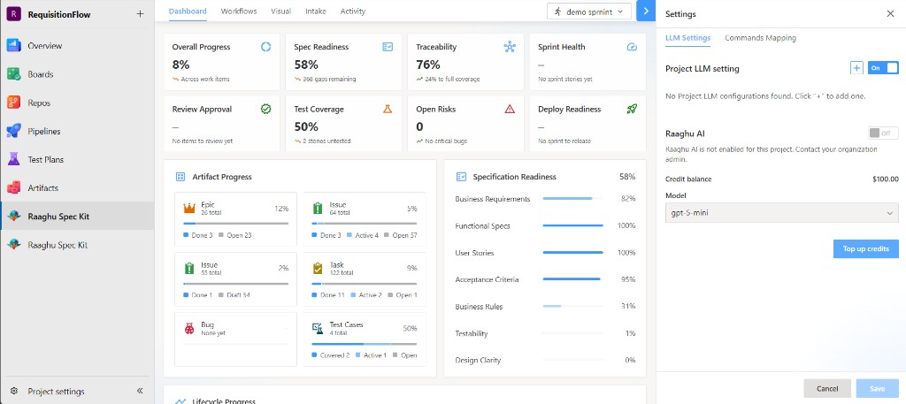Click the Test Cases icon
The image size is (906, 404).
[318, 328]
